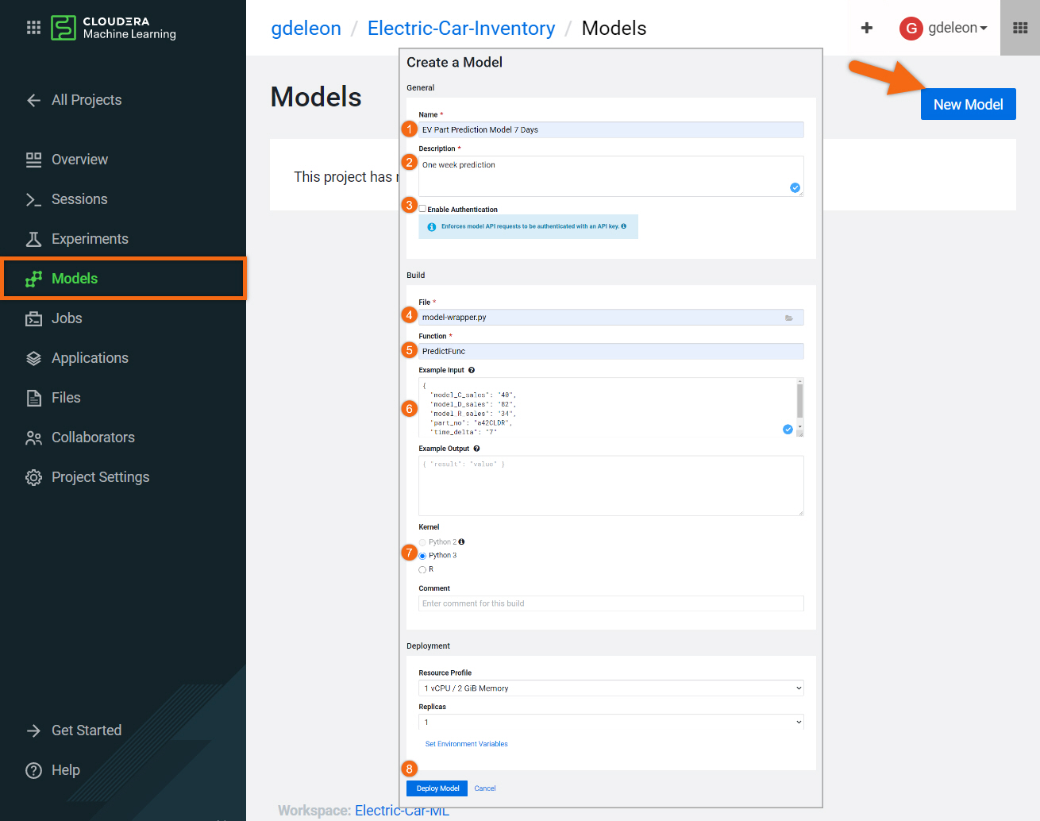This screenshot has height=821, width=1040.
Task: Click the Example Input code area
Action: point(607,407)
